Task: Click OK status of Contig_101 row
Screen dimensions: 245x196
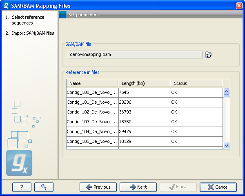Action: point(174,102)
